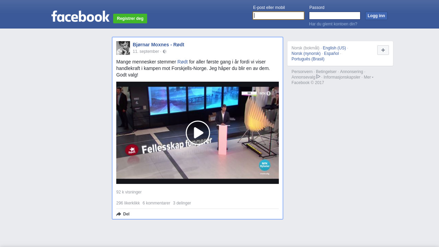This screenshot has width=439, height=247.
Task: Click the AdChoices triangle icon
Action: tap(318, 77)
